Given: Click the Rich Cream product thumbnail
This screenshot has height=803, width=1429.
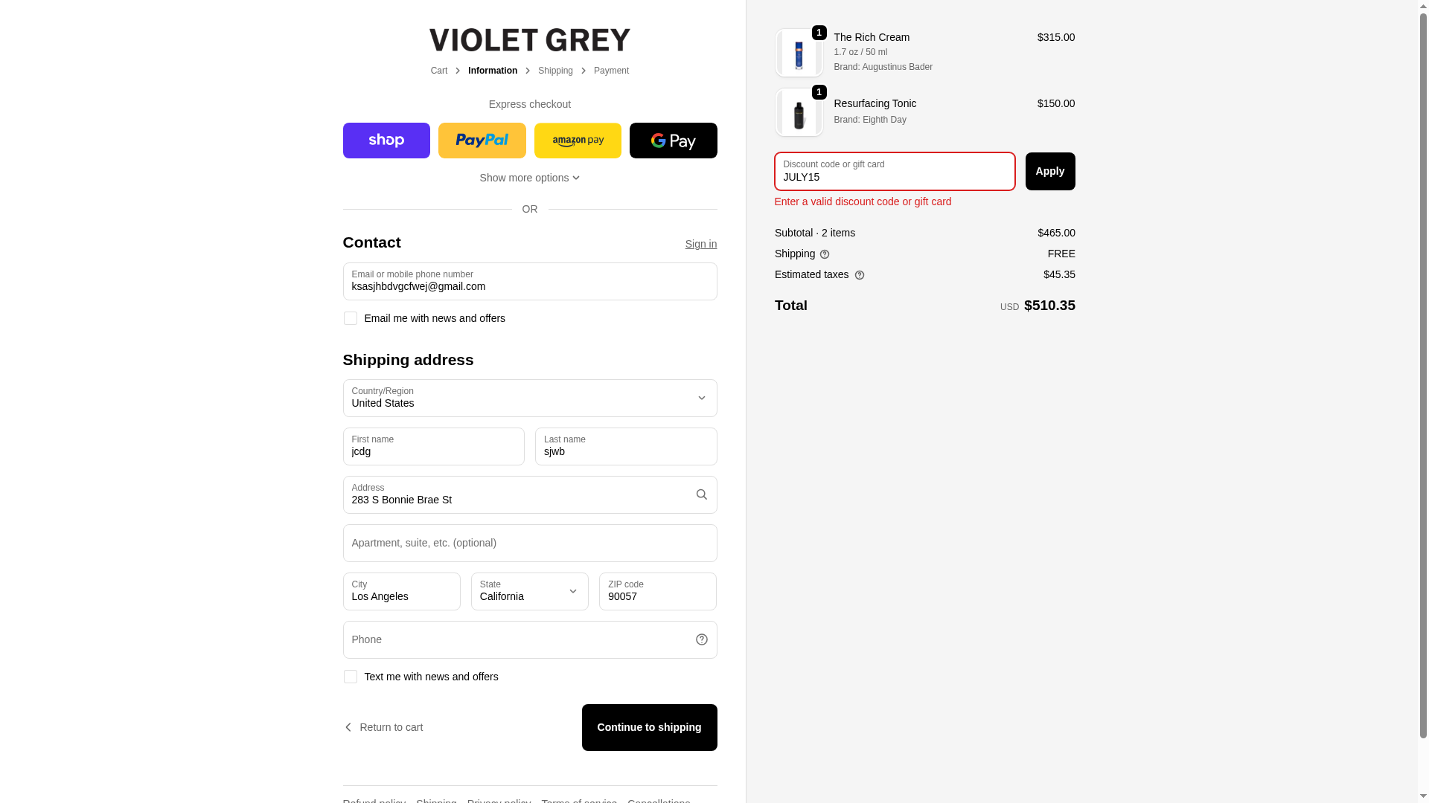Looking at the screenshot, I should tap(799, 53).
